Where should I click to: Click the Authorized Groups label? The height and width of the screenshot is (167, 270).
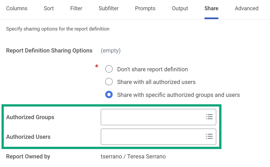click(30, 117)
